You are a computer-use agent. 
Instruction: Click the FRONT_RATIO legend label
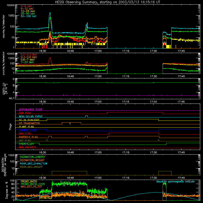point(29,181)
